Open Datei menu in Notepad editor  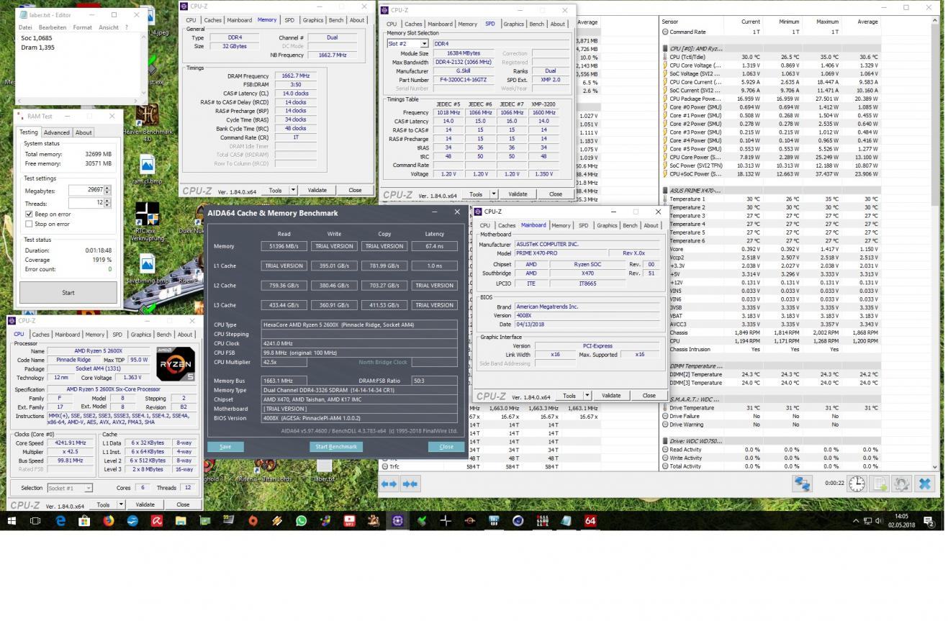(25, 27)
